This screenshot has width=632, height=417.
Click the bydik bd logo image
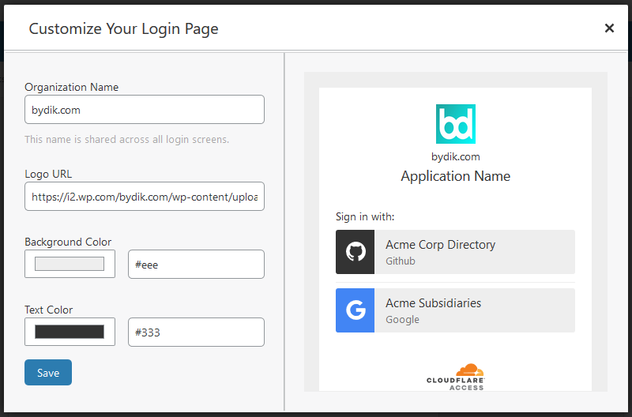pos(456,124)
